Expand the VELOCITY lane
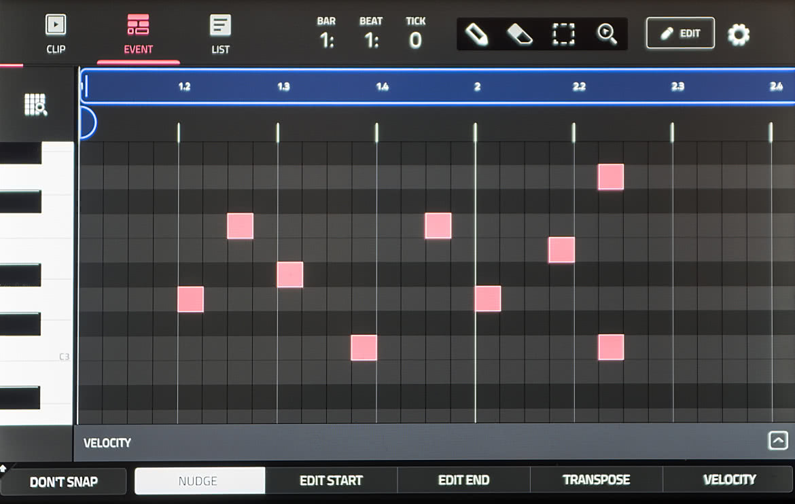This screenshot has height=504, width=795. (778, 440)
